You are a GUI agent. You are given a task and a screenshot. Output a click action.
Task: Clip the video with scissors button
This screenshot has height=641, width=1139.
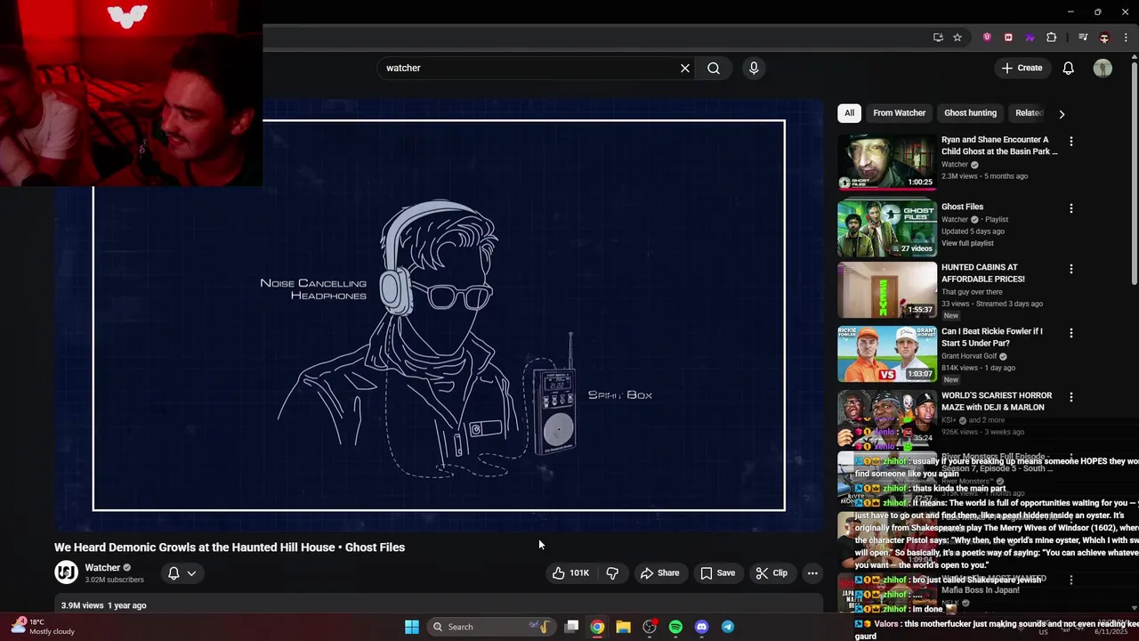(771, 573)
